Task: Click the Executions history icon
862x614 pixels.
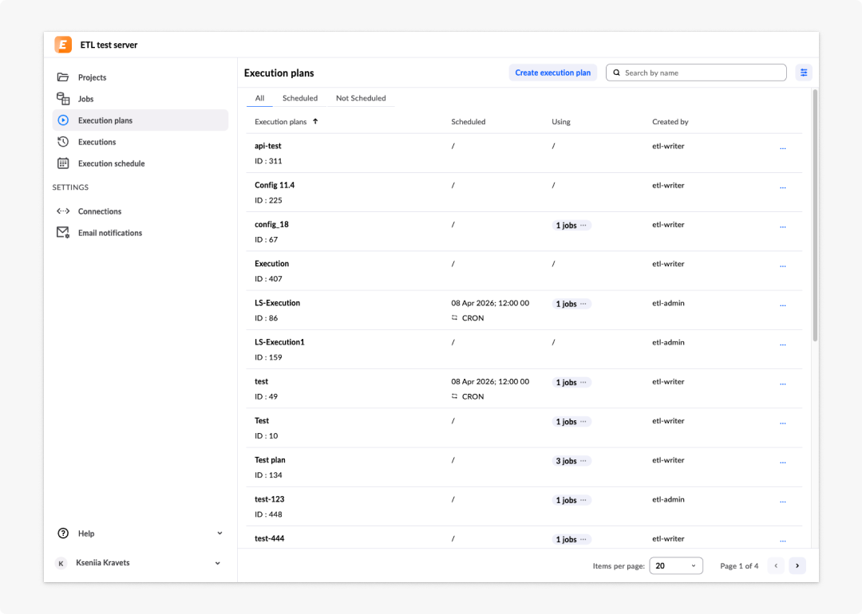Action: tap(63, 142)
